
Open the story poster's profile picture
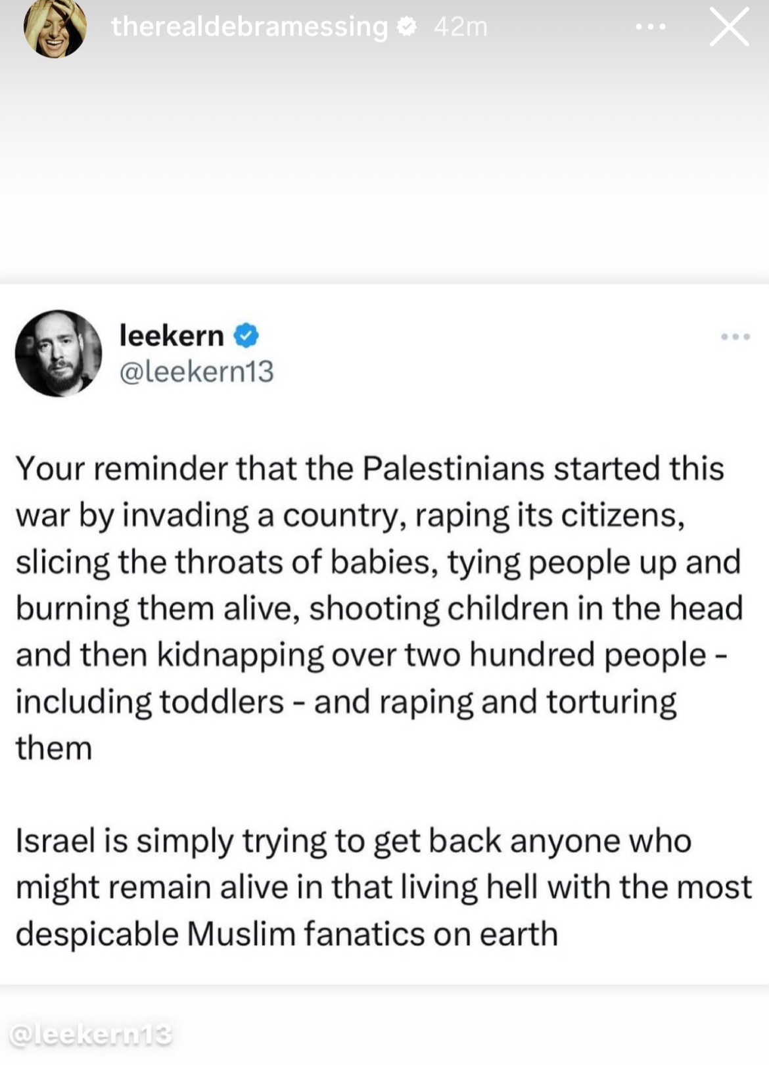55,28
